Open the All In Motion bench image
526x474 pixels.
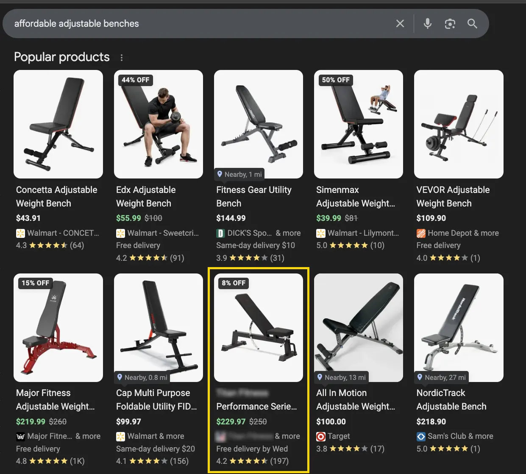point(359,328)
